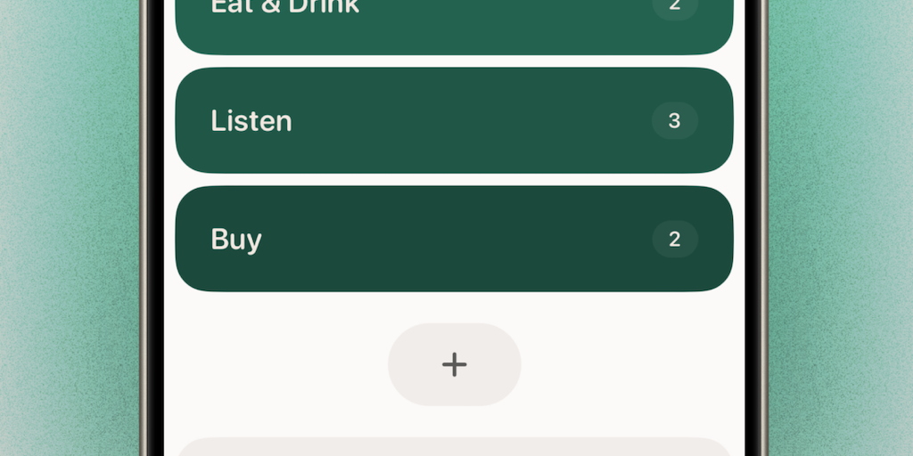This screenshot has height=456, width=913.
Task: Click the count badge on the Buy card
Action: pyautogui.click(x=674, y=239)
